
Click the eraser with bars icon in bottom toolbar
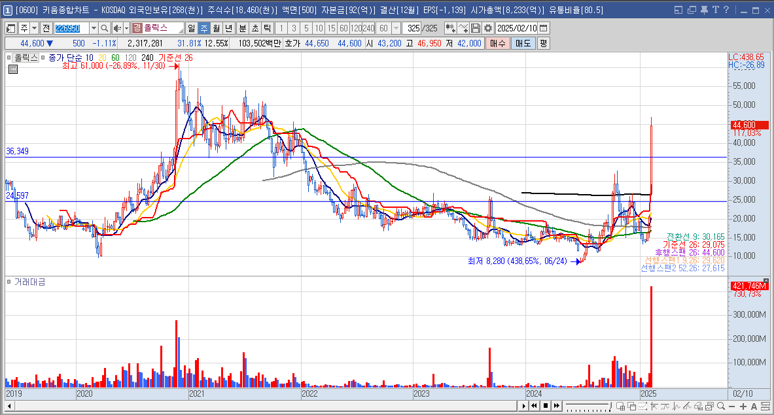(x=699, y=406)
